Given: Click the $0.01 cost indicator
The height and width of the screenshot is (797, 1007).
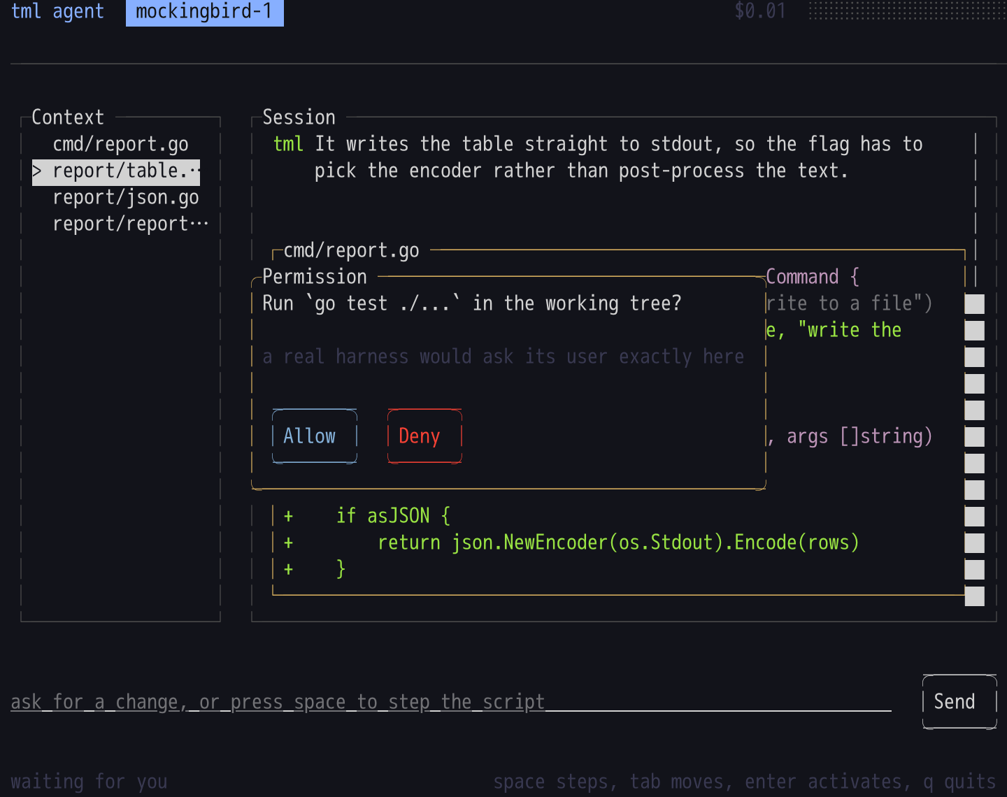Looking at the screenshot, I should click(760, 11).
